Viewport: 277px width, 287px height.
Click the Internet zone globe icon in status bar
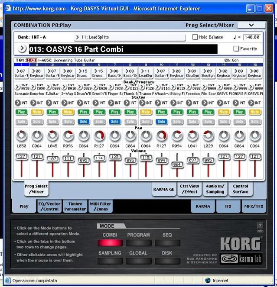click(208, 280)
